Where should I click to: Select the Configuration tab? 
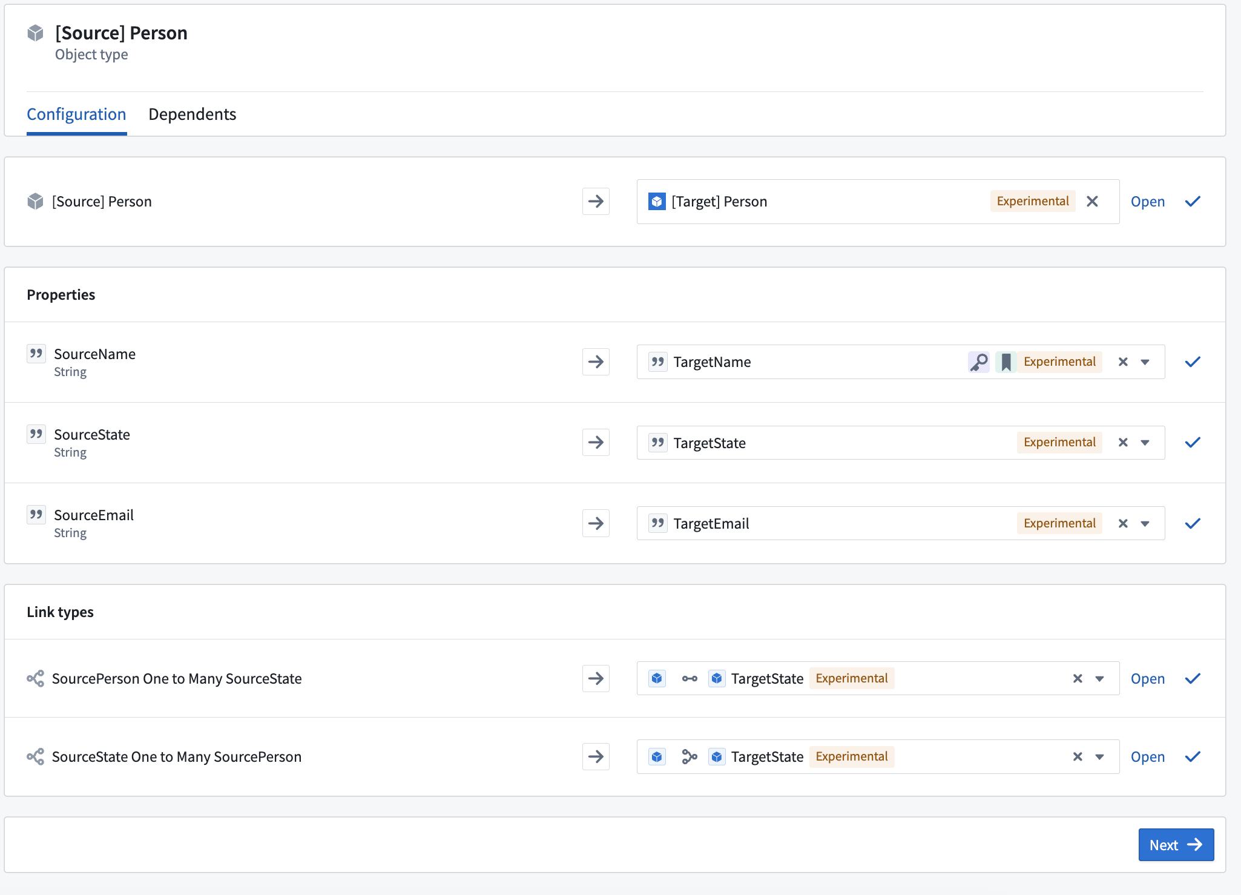click(x=76, y=114)
